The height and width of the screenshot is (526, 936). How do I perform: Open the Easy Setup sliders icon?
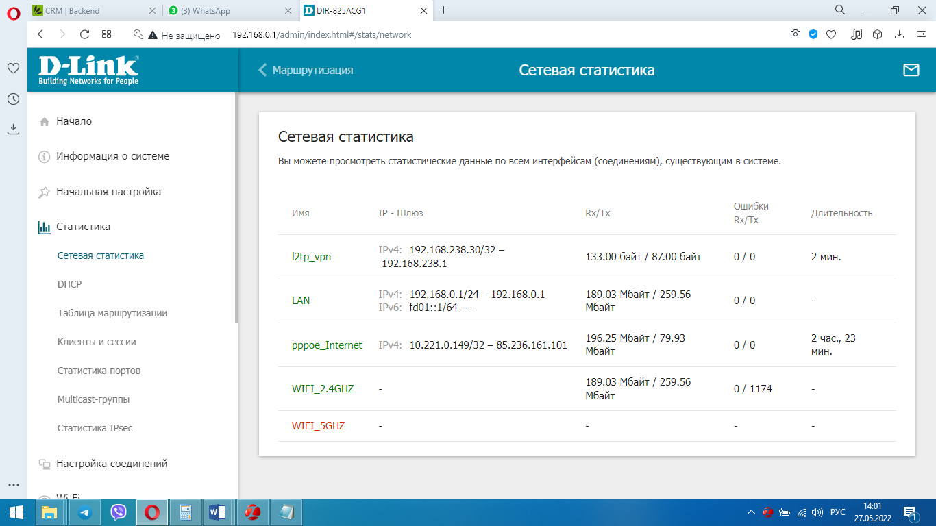(x=922, y=34)
